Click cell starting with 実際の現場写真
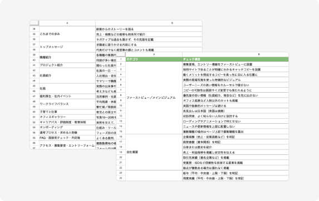Screen dimensions: 319x201 (x=235, y=80)
